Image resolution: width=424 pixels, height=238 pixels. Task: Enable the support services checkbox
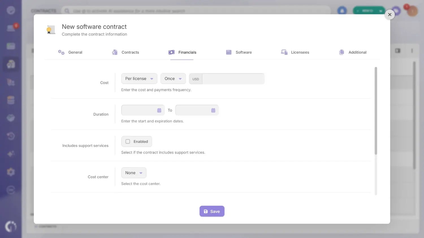[128, 141]
